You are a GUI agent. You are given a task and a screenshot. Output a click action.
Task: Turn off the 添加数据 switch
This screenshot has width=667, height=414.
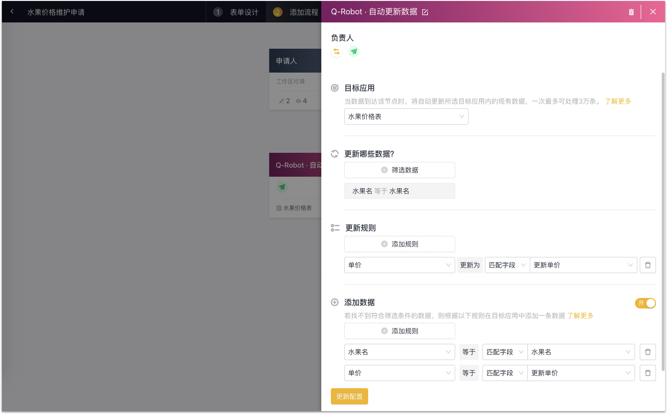pos(645,303)
